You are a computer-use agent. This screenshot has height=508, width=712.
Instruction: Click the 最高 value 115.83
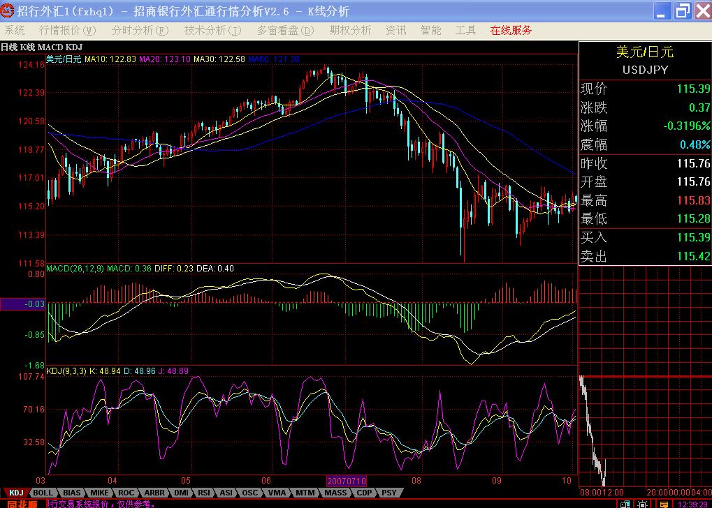[x=693, y=200]
